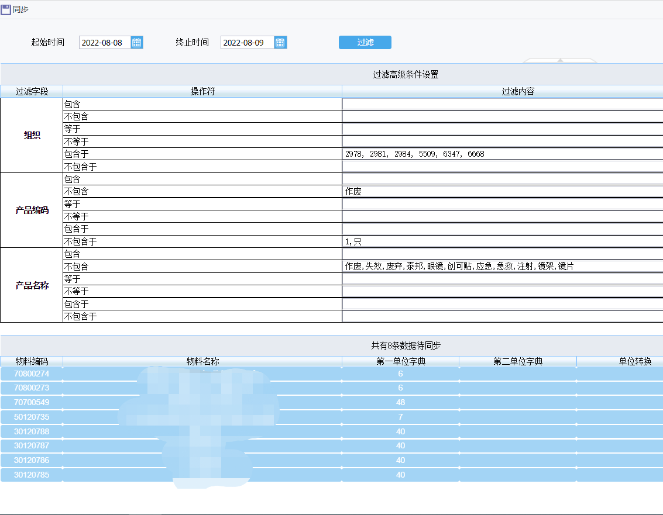Sort by the 物料名称 column header
The image size is (663, 515).
[x=202, y=361]
